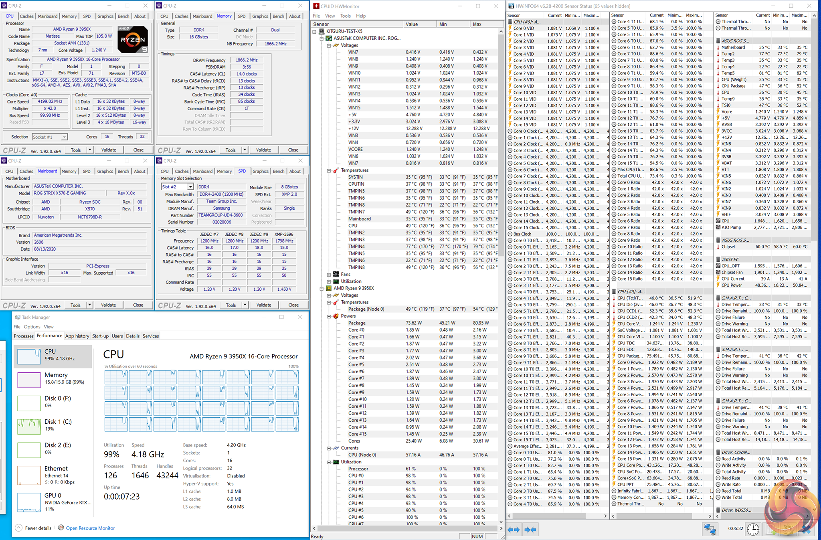Screen dimensions: 821x540
Task: Switch to Task Manager Processes tab
Action: [24, 336]
